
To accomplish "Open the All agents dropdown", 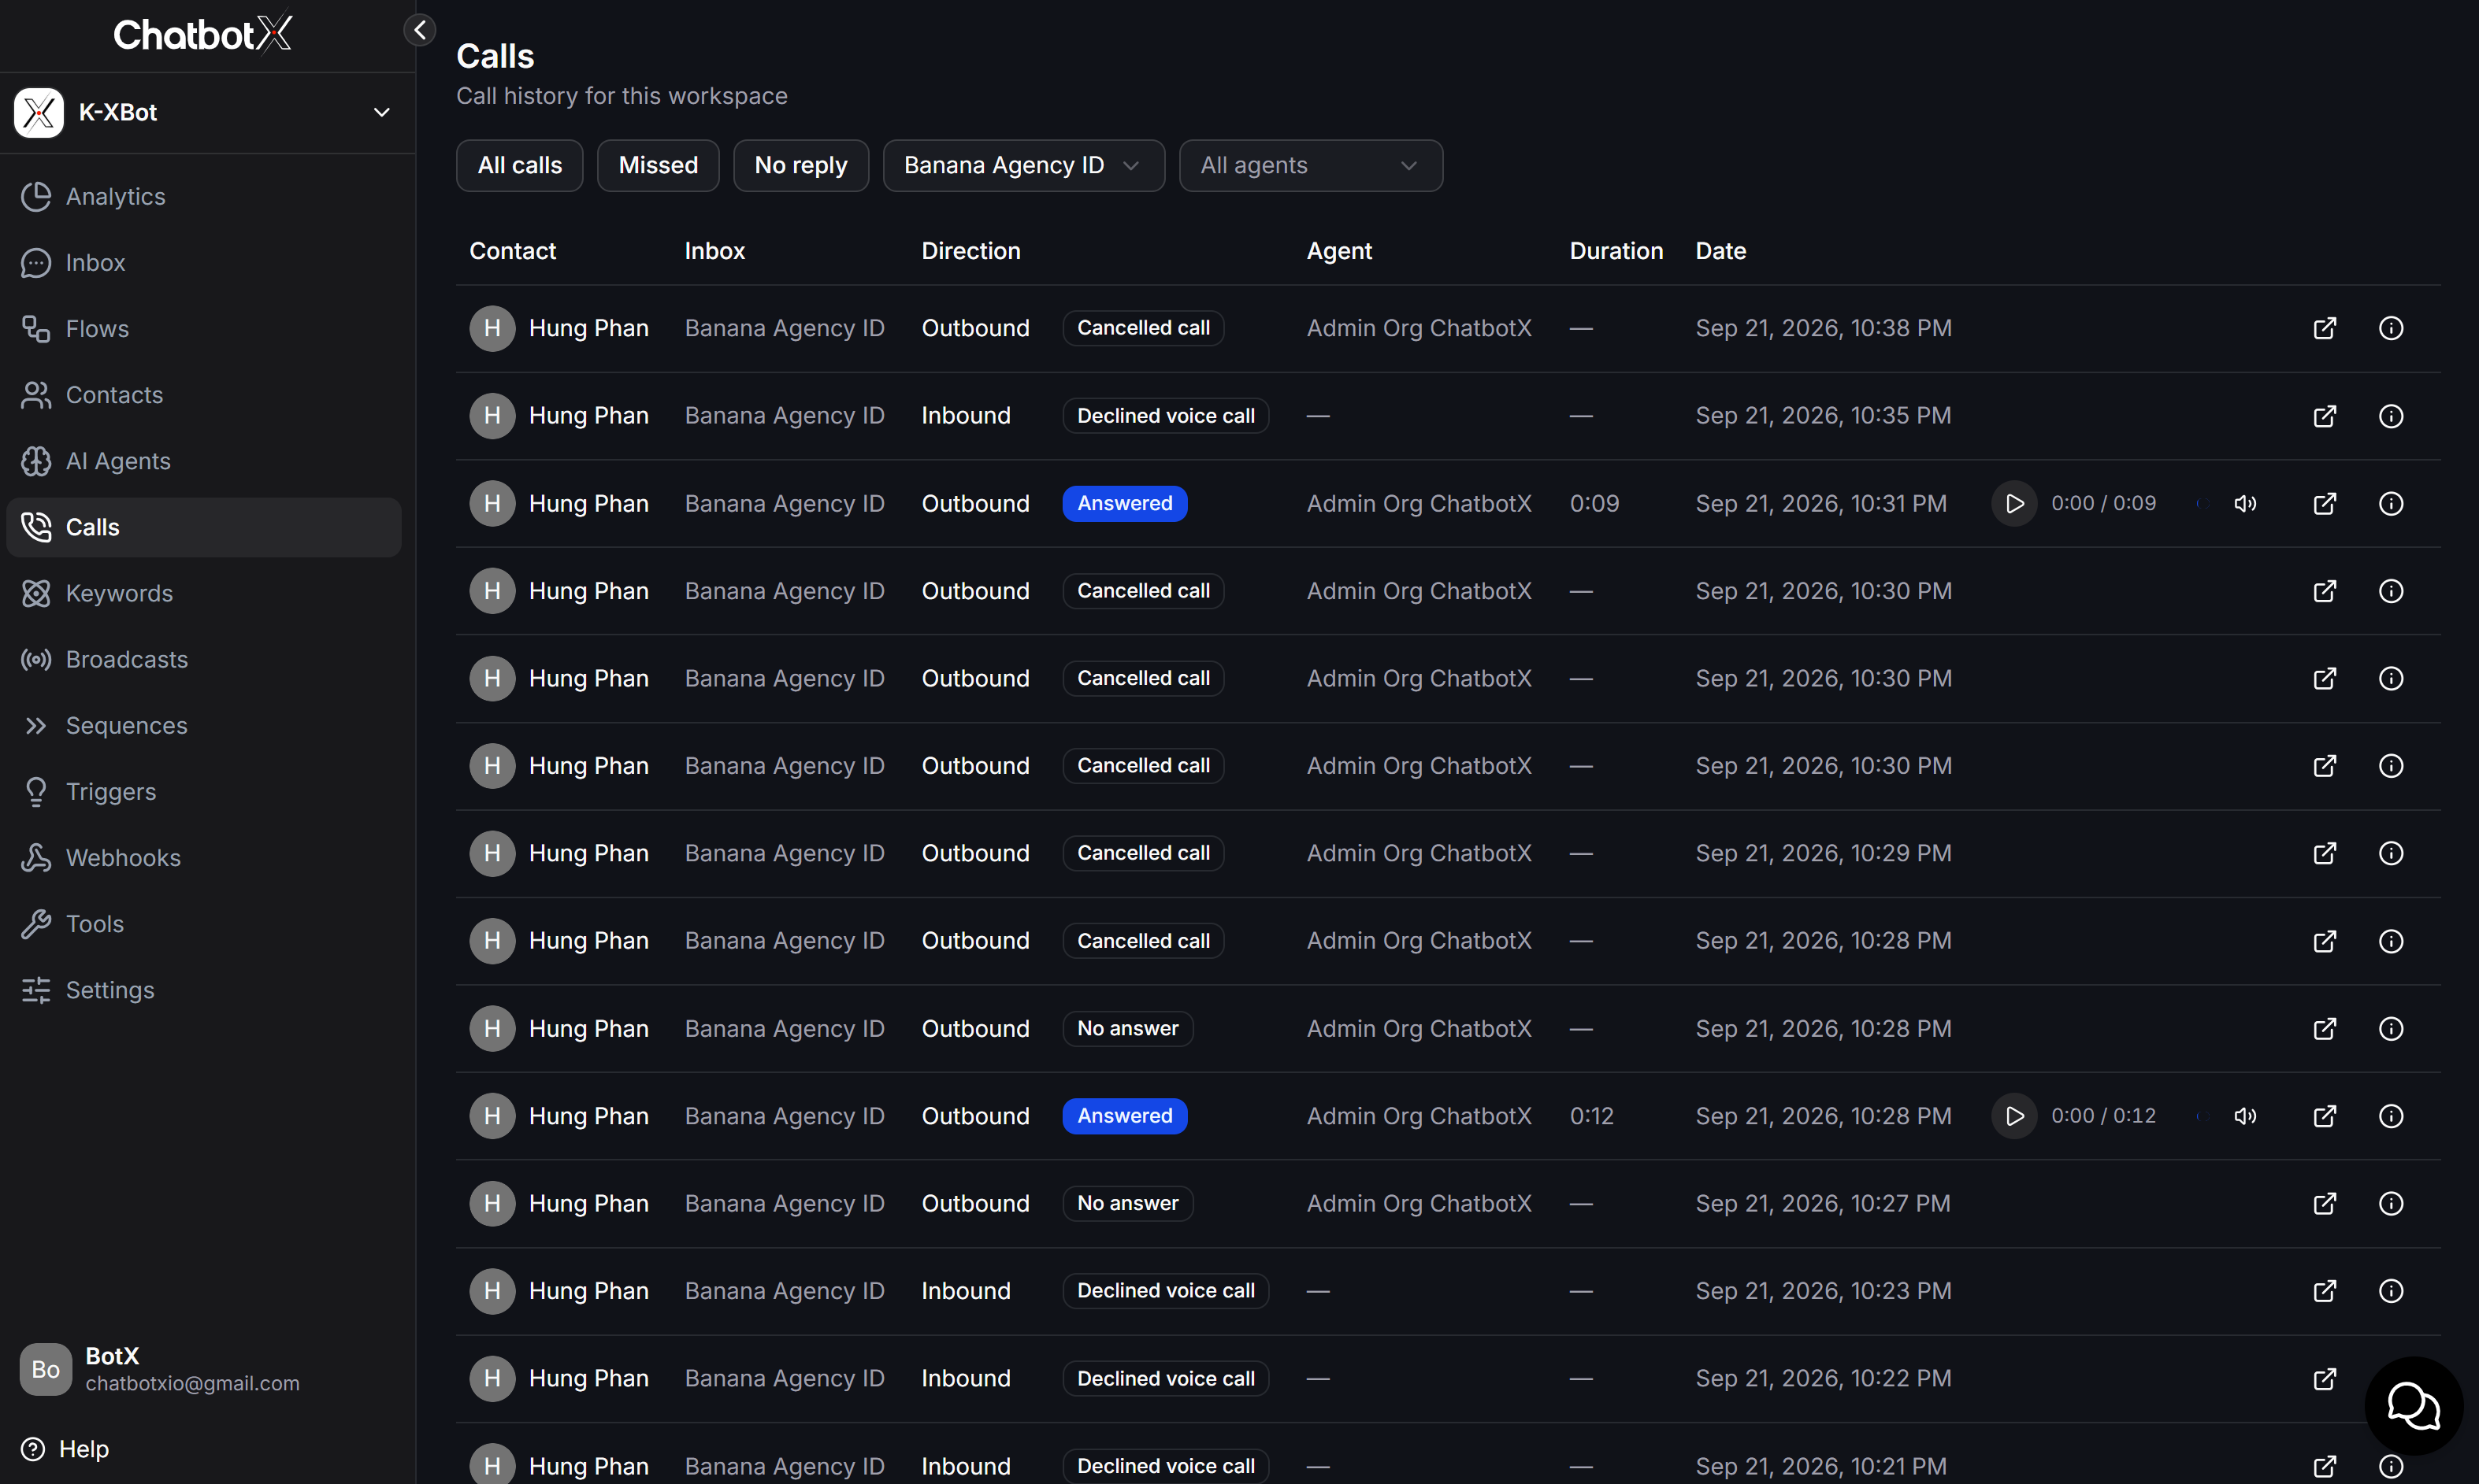I will pos(1311,165).
